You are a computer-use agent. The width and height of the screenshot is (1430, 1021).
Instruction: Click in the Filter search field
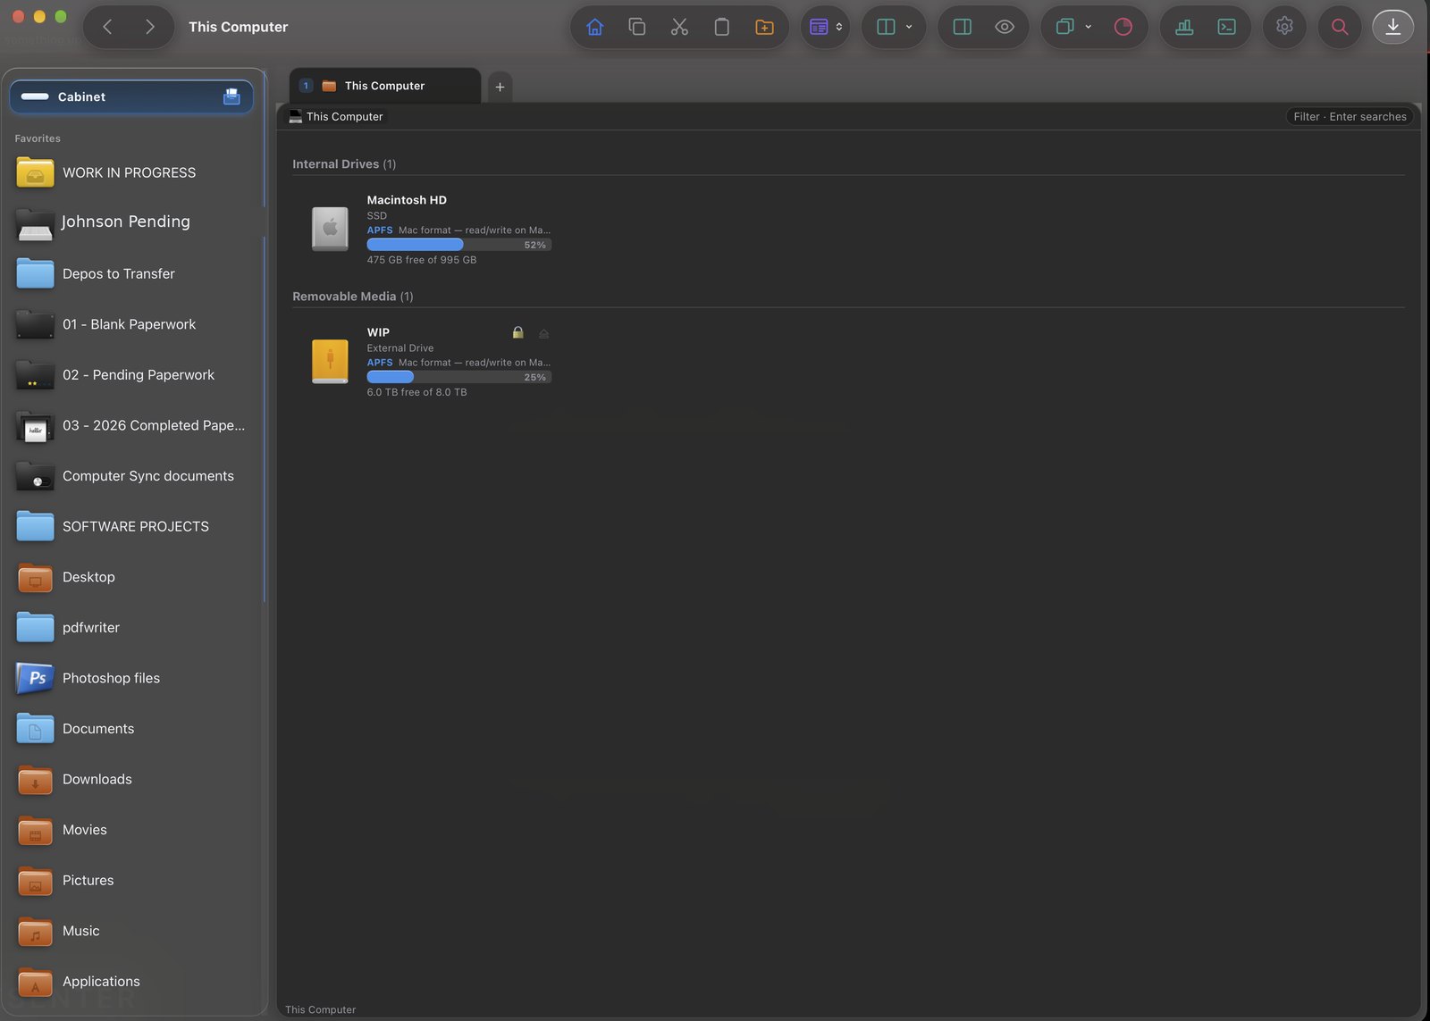1350,116
